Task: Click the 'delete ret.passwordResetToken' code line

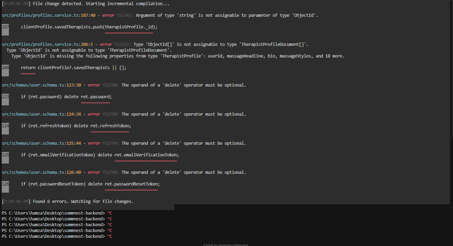Action: [x=90, y=184]
